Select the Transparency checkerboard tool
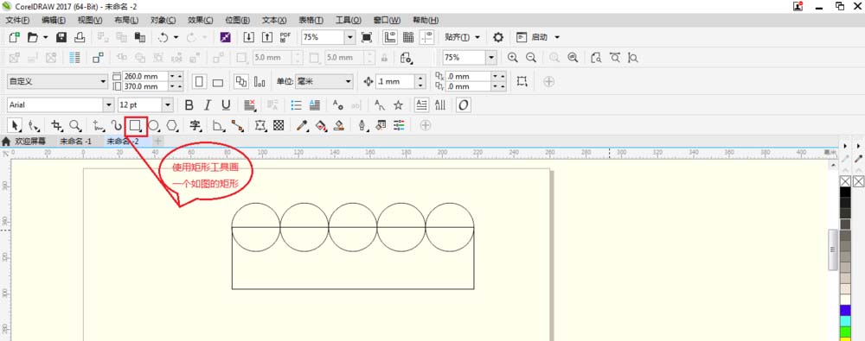The height and width of the screenshot is (341, 865). (279, 125)
